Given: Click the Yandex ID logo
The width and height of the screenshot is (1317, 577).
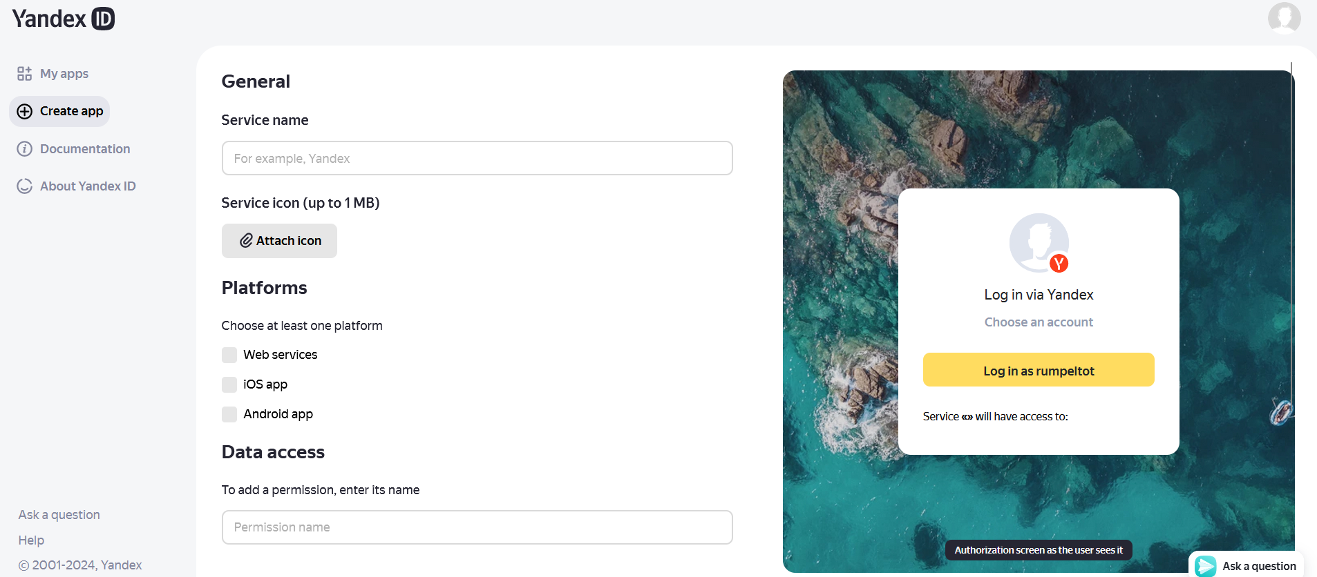Looking at the screenshot, I should tap(63, 18).
